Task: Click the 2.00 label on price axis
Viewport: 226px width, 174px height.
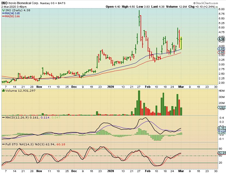Action: click(222, 83)
